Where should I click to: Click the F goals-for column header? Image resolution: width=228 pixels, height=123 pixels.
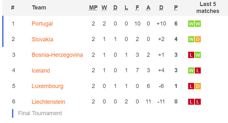point(137,8)
